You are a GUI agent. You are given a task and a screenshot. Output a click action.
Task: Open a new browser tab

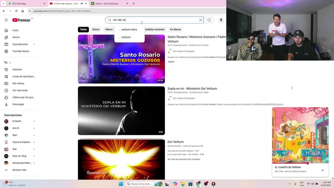click(x=134, y=4)
